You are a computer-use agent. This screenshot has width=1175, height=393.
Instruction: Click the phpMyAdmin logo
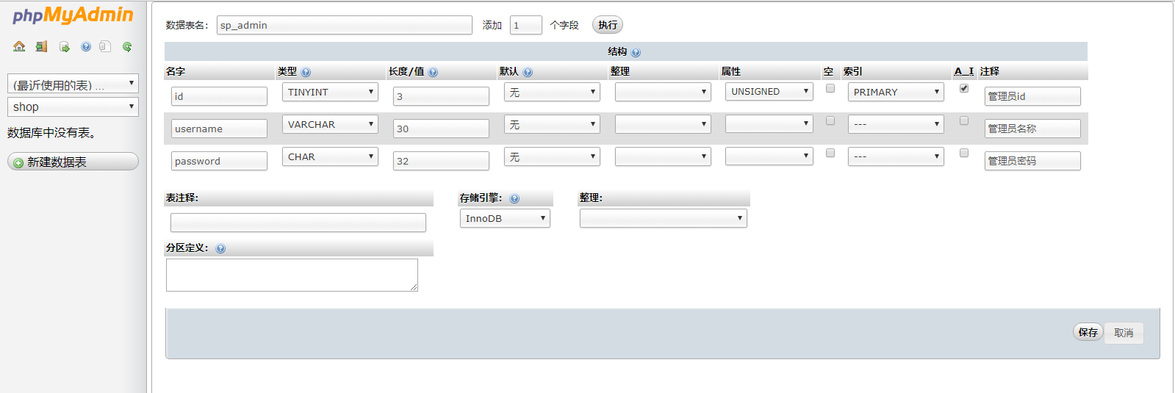tap(73, 15)
